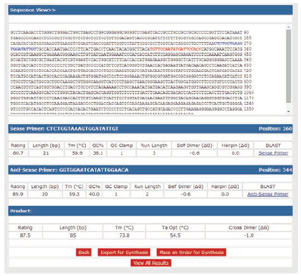Click Place an Order for Synthesis button

[x=191, y=252]
